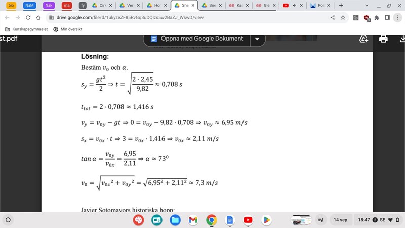Viewport: 405px width, 228px height.
Task: Open the Chrome three-dot menu
Action: (x=398, y=17)
